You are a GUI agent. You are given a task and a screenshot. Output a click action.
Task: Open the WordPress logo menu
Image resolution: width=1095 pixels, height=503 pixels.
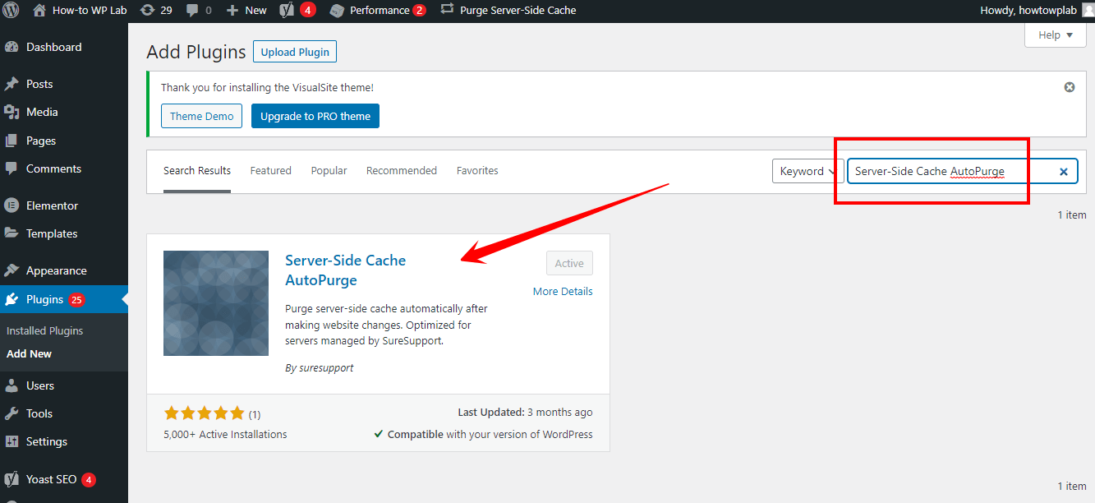pyautogui.click(x=11, y=11)
